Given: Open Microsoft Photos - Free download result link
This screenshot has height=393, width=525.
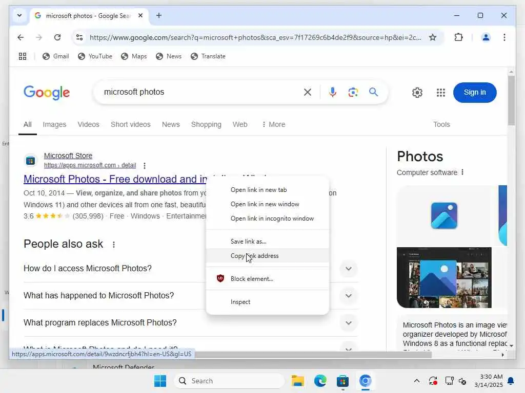Looking at the screenshot, I should click(115, 179).
